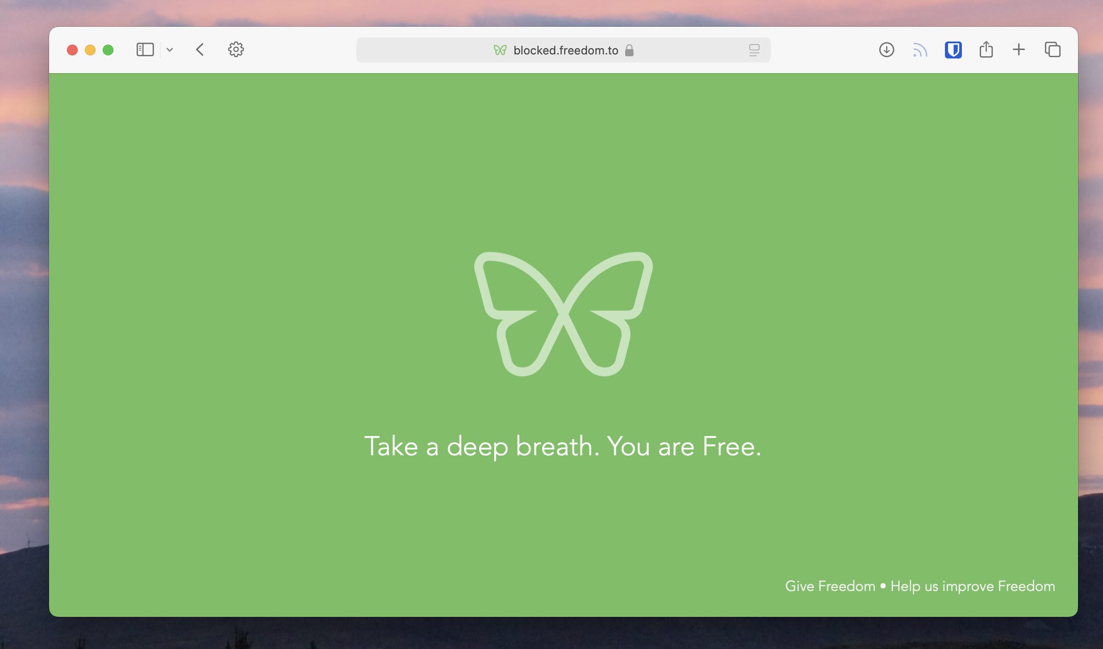Open the gear settings extension icon
This screenshot has height=649, width=1103.
236,50
